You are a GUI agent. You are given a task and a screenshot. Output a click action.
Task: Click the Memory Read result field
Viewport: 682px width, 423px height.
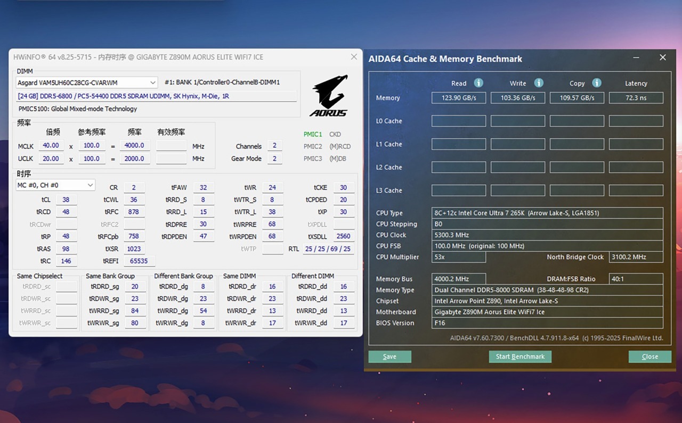coord(458,98)
